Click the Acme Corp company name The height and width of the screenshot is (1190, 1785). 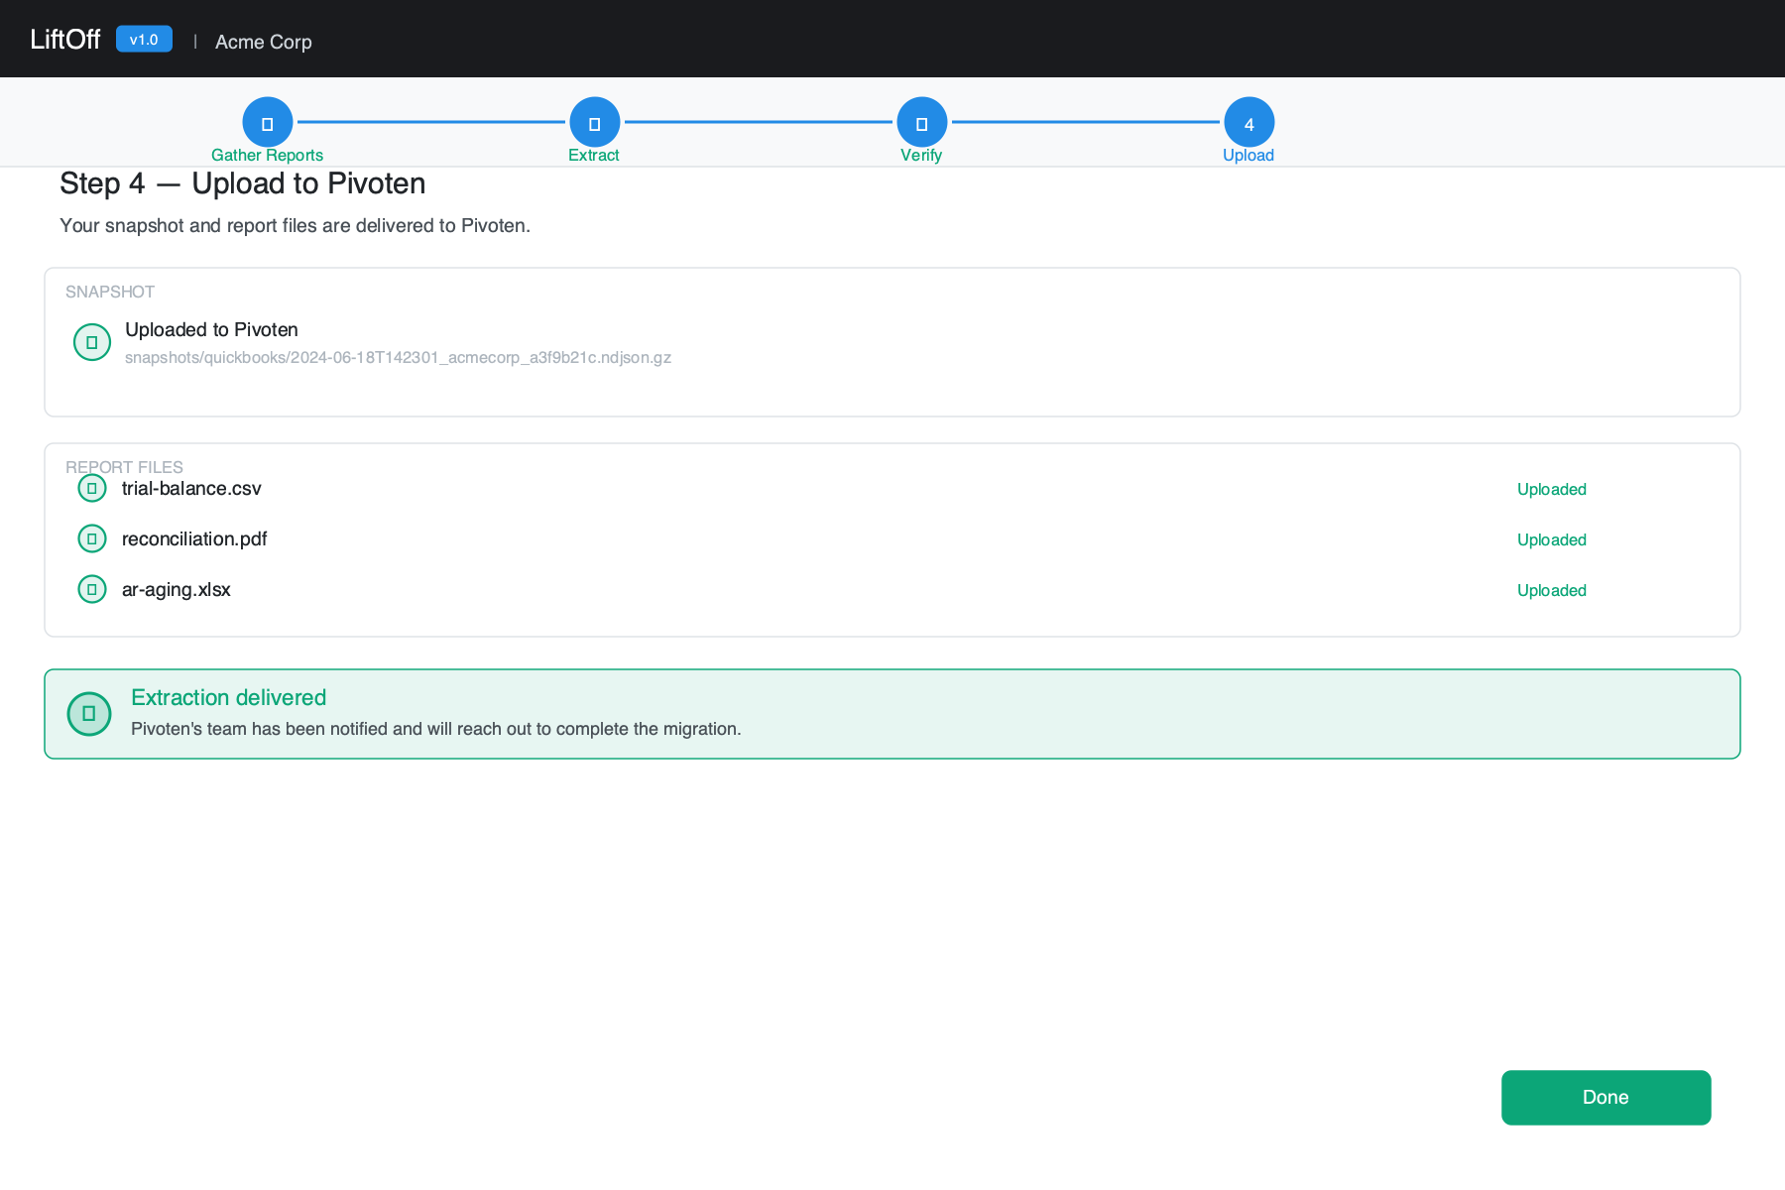[264, 42]
